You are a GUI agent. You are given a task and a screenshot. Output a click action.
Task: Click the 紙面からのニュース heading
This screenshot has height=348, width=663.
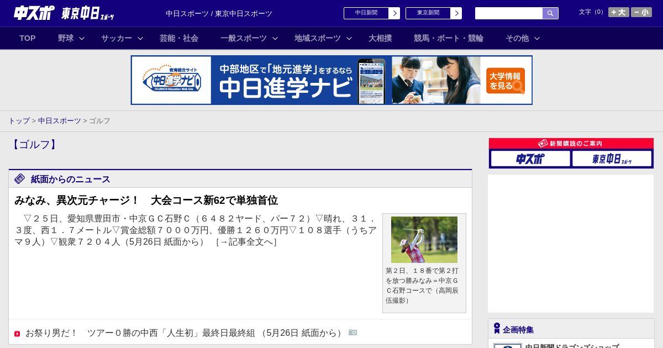pos(71,180)
